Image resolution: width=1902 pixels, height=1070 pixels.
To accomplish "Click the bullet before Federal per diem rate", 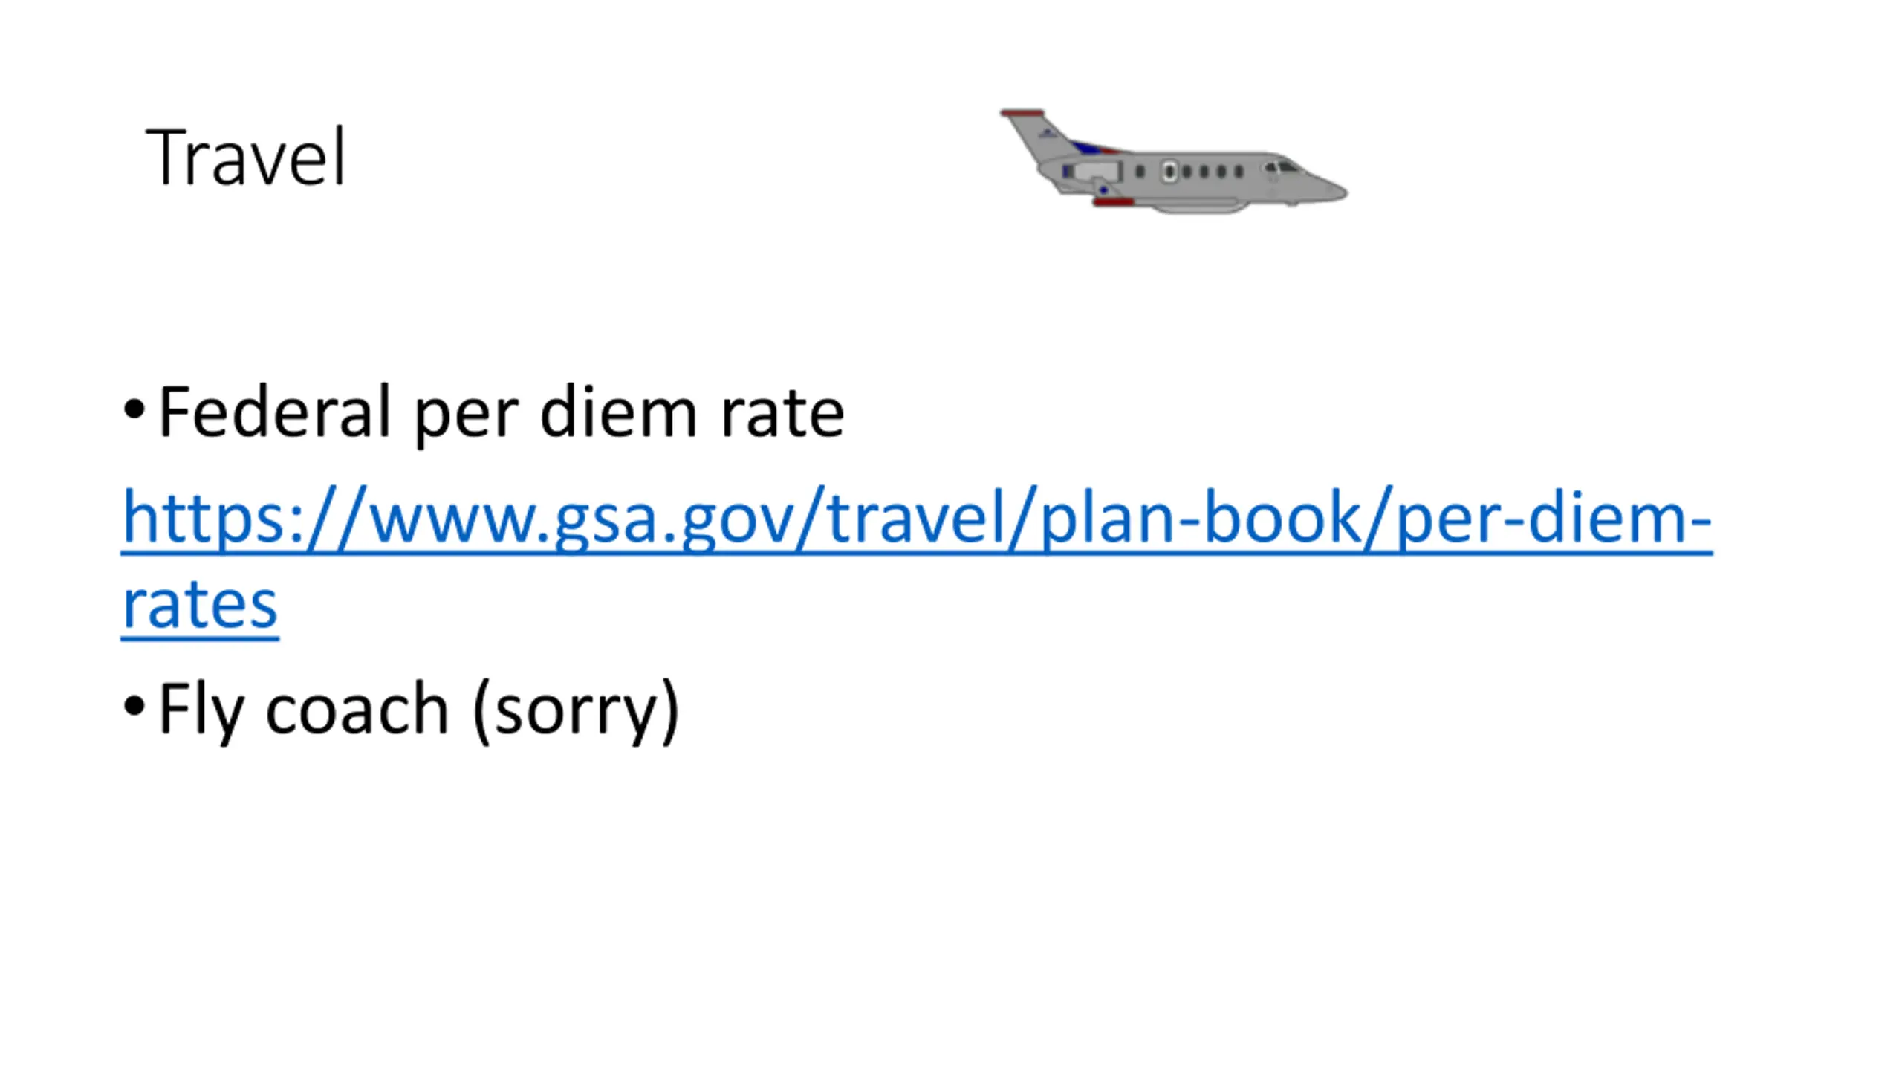I will 134,409.
